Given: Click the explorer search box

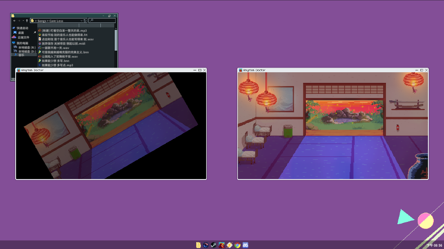Looking at the screenshot, I should pyautogui.click(x=102, y=20).
